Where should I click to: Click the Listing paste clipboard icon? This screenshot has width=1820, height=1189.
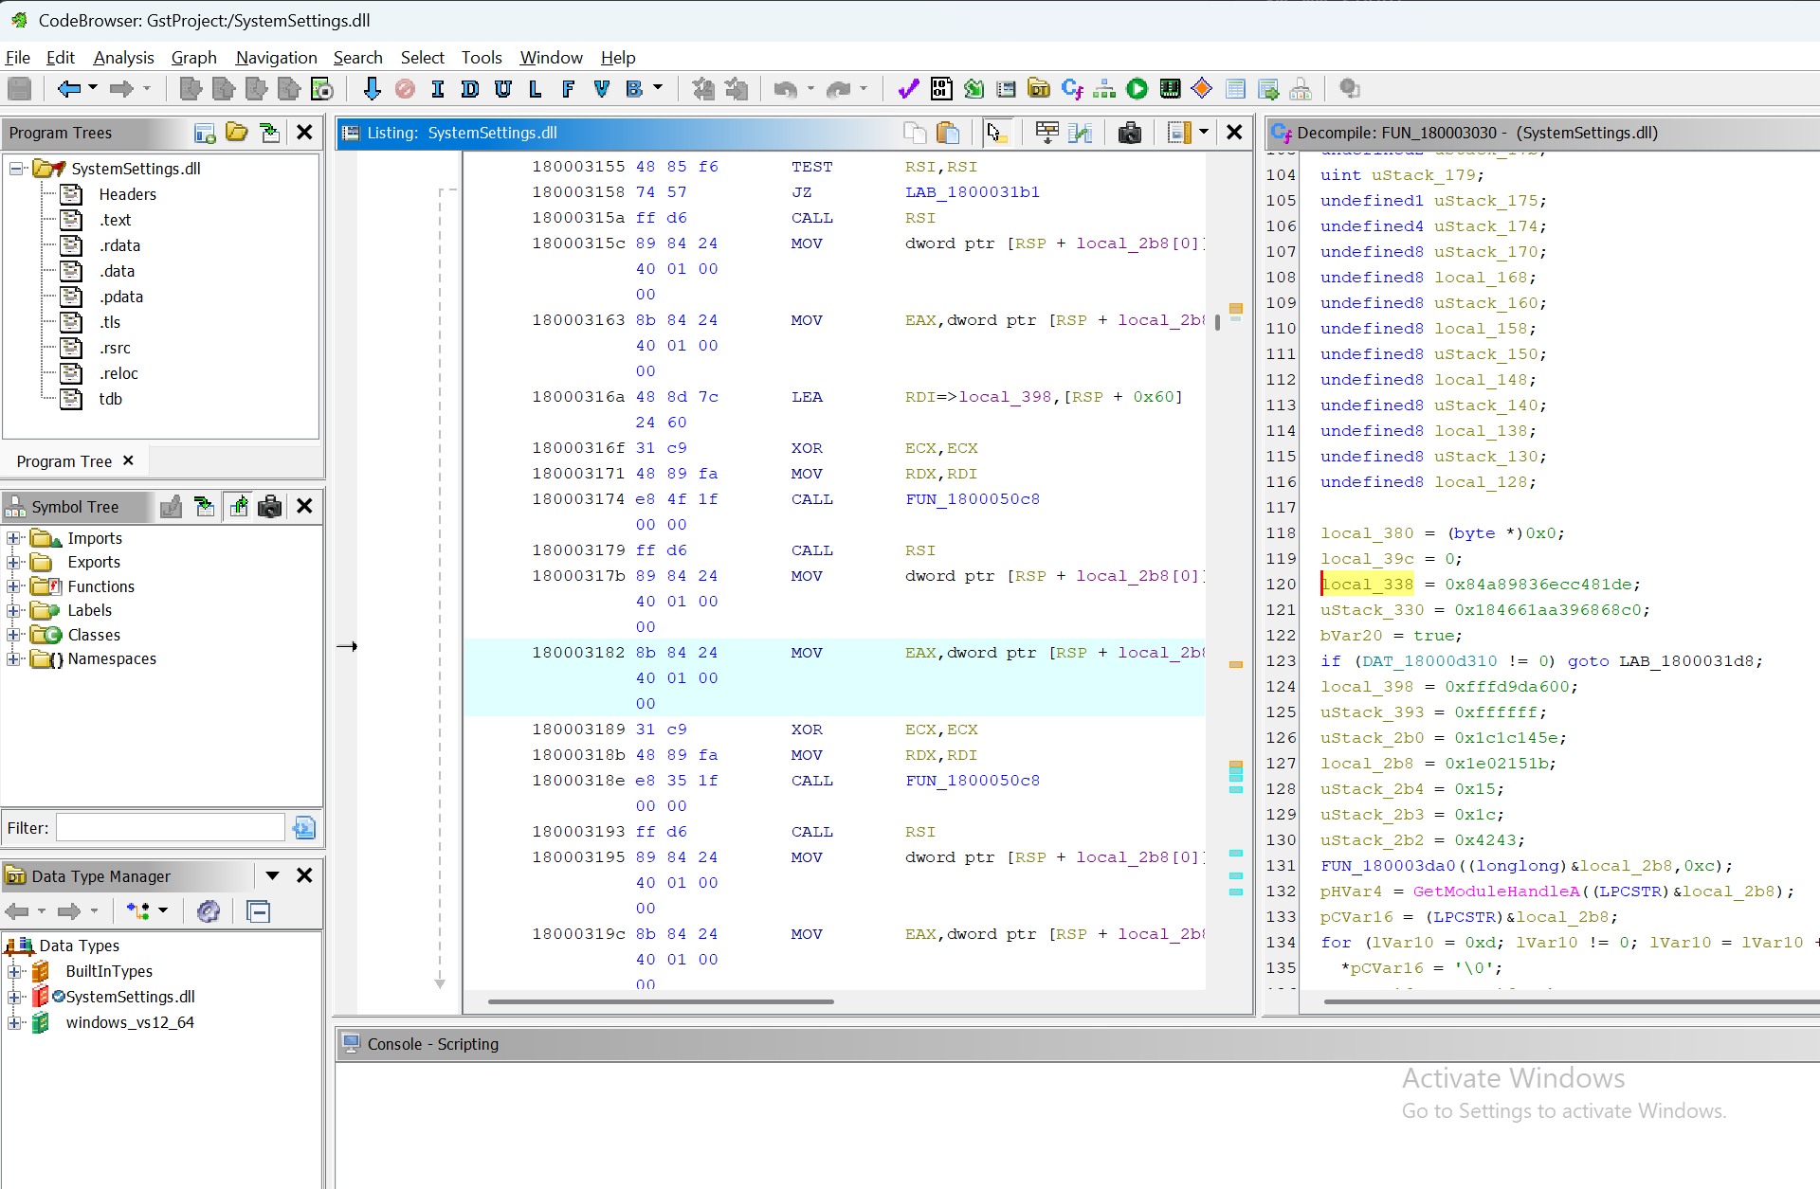coord(948,133)
